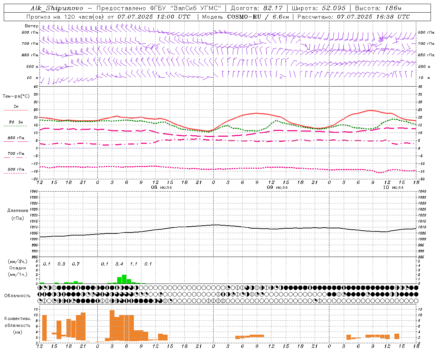
Task: Select the forecast start 07.07.2025 12:00 UTC
Action: coord(154,17)
